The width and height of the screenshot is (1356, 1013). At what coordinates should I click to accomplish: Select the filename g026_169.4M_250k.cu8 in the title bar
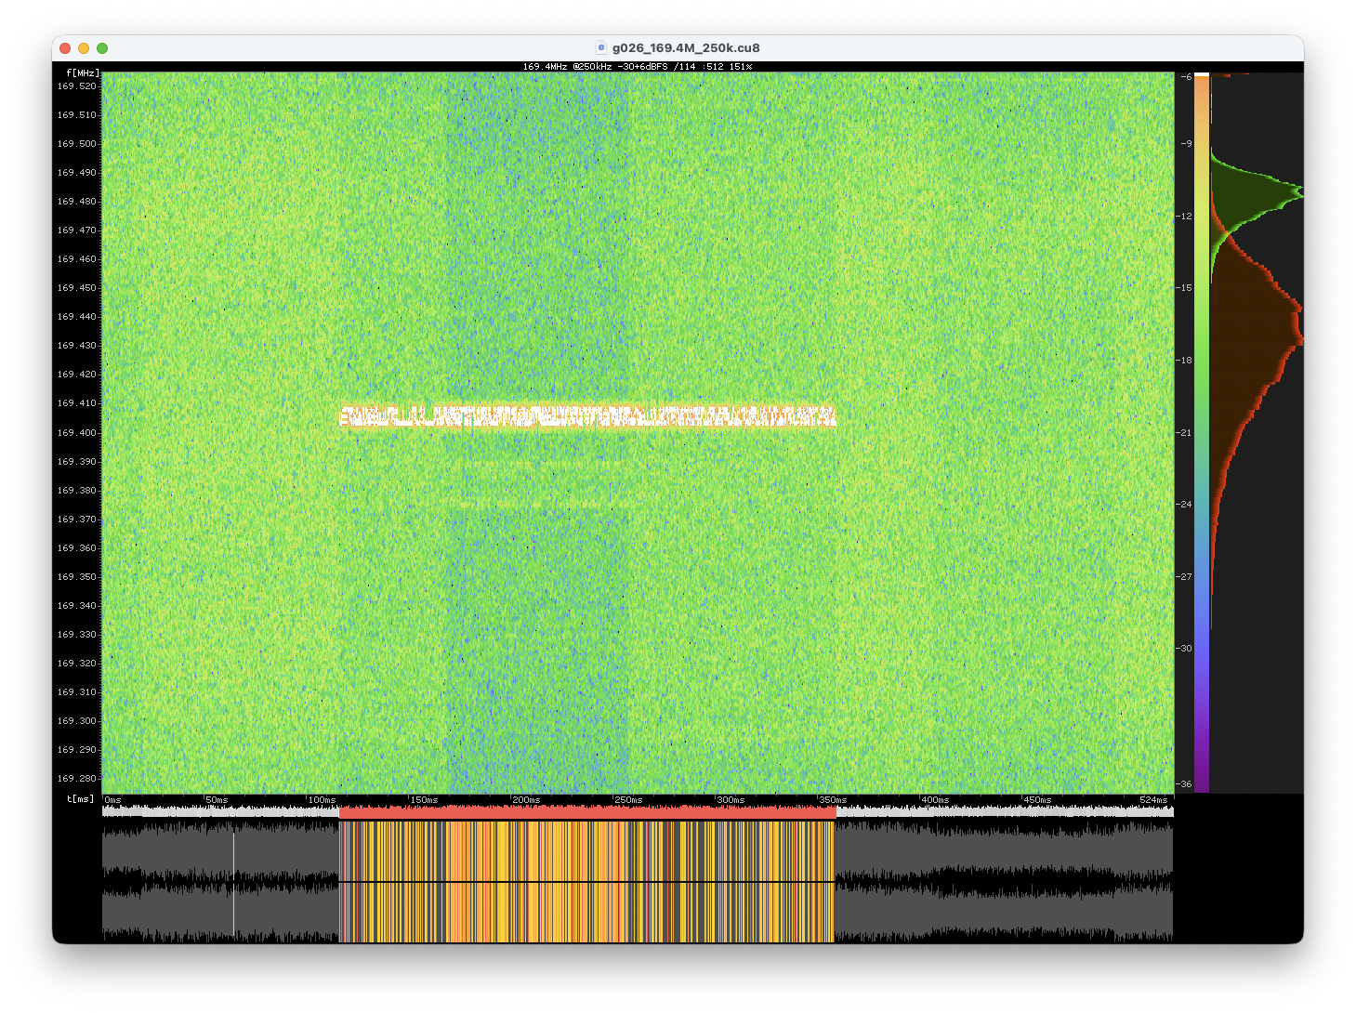(684, 47)
